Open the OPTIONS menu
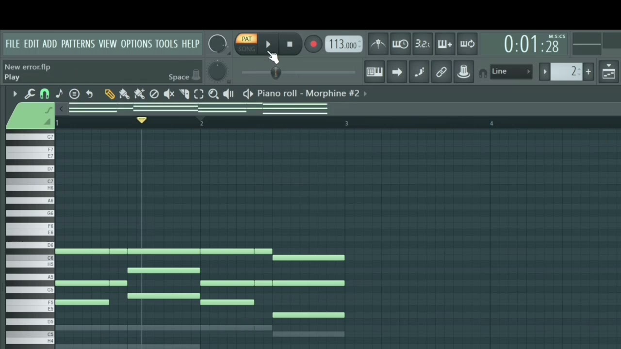The height and width of the screenshot is (349, 621). 136,44
